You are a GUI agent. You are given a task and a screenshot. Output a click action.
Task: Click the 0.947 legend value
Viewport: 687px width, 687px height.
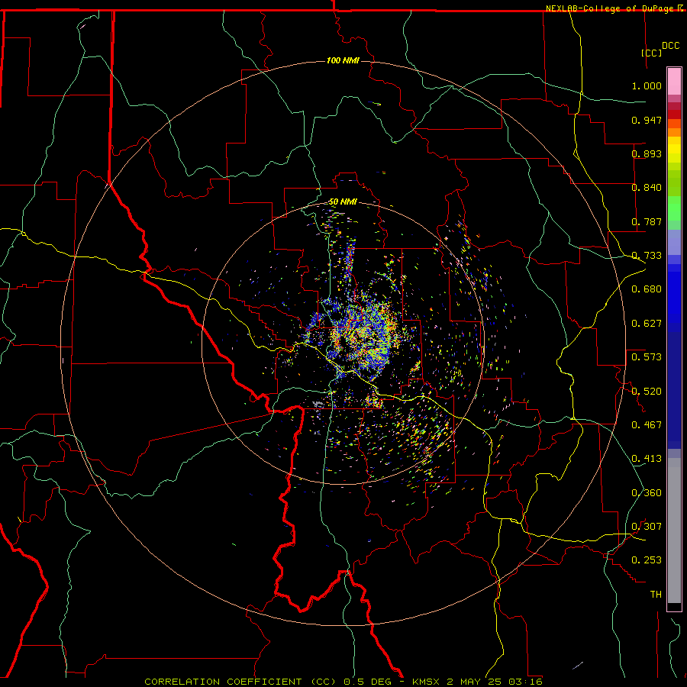[647, 120]
